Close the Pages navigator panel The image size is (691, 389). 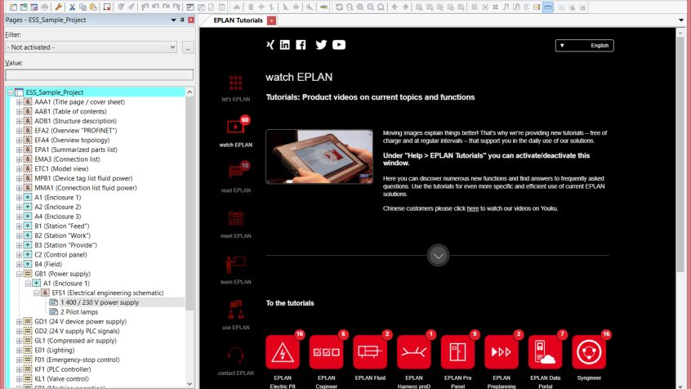[191, 20]
